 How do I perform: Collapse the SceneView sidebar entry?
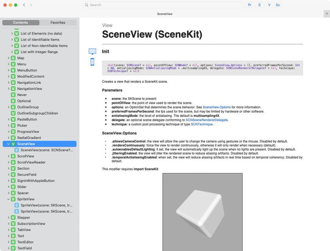(8, 143)
